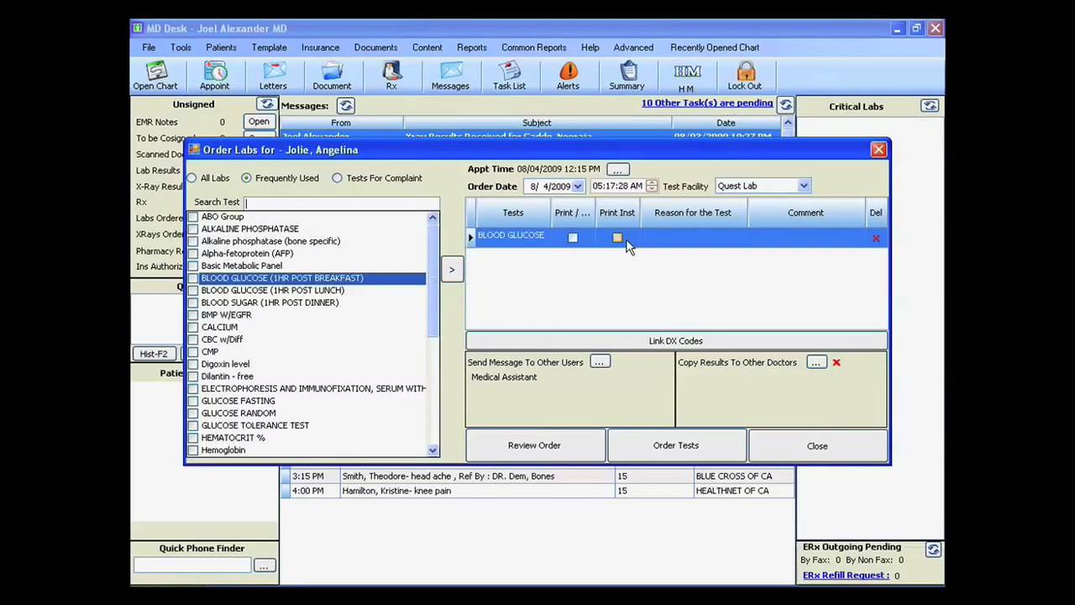Viewport: 1075px width, 605px height.
Task: Open the Messages toolbar icon
Action: 450,76
